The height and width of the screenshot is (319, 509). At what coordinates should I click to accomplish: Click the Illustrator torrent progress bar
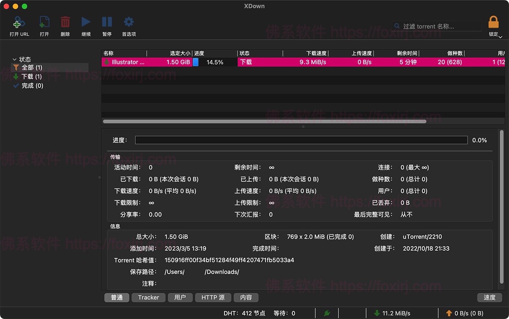pyautogui.click(x=195, y=62)
